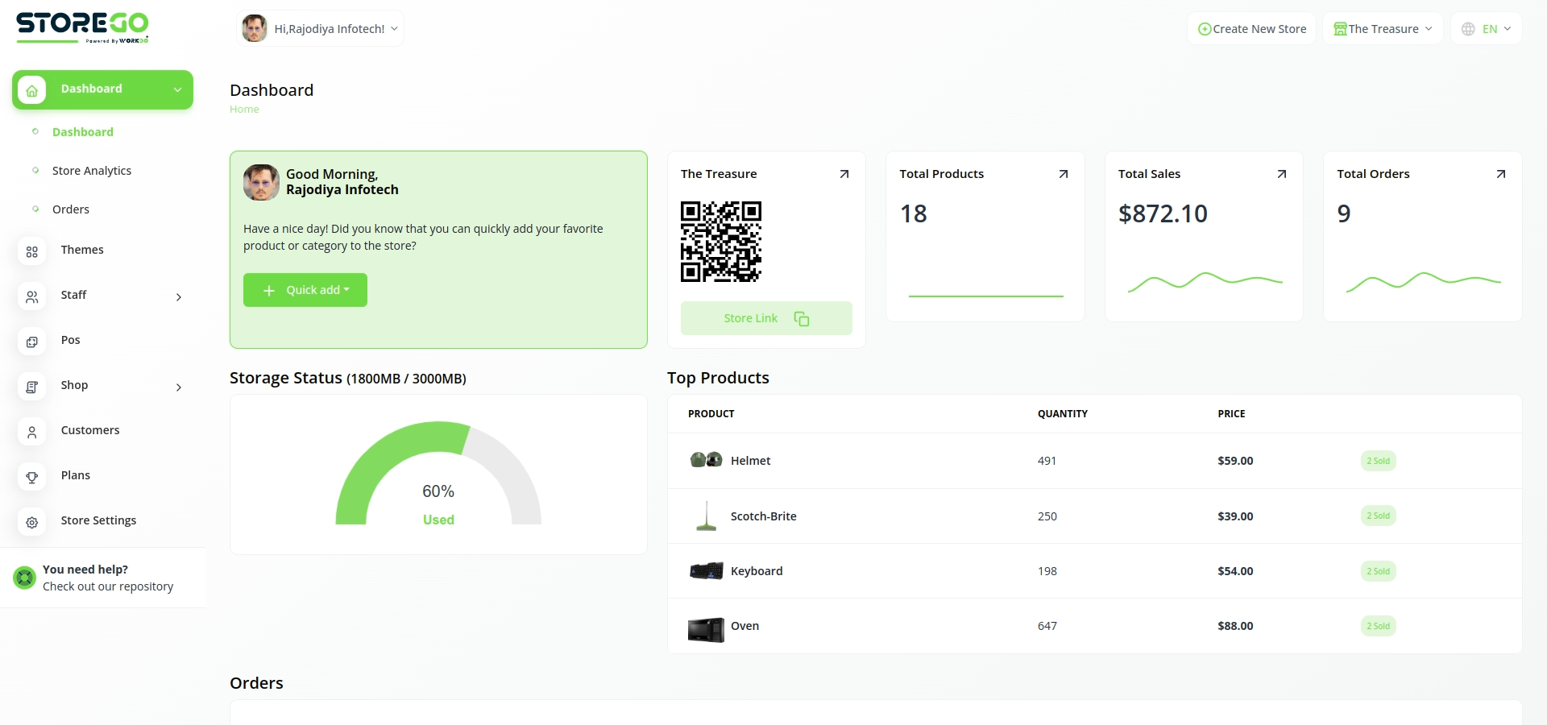Click the Home breadcrumb link
The height and width of the screenshot is (725, 1547).
pyautogui.click(x=244, y=110)
